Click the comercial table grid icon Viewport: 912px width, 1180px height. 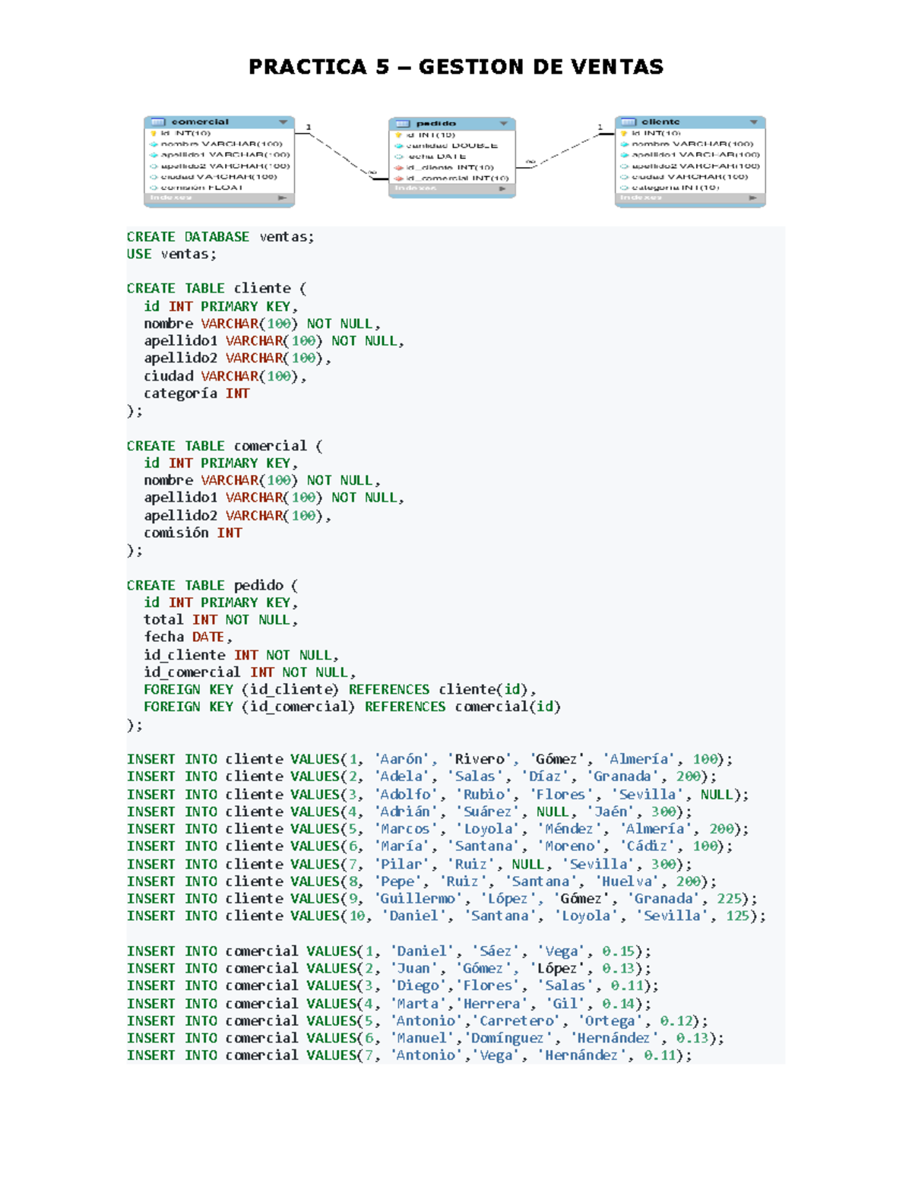point(158,122)
